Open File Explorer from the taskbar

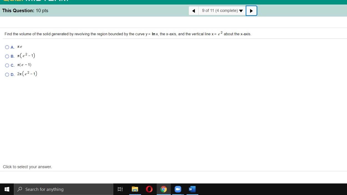[x=135, y=189]
